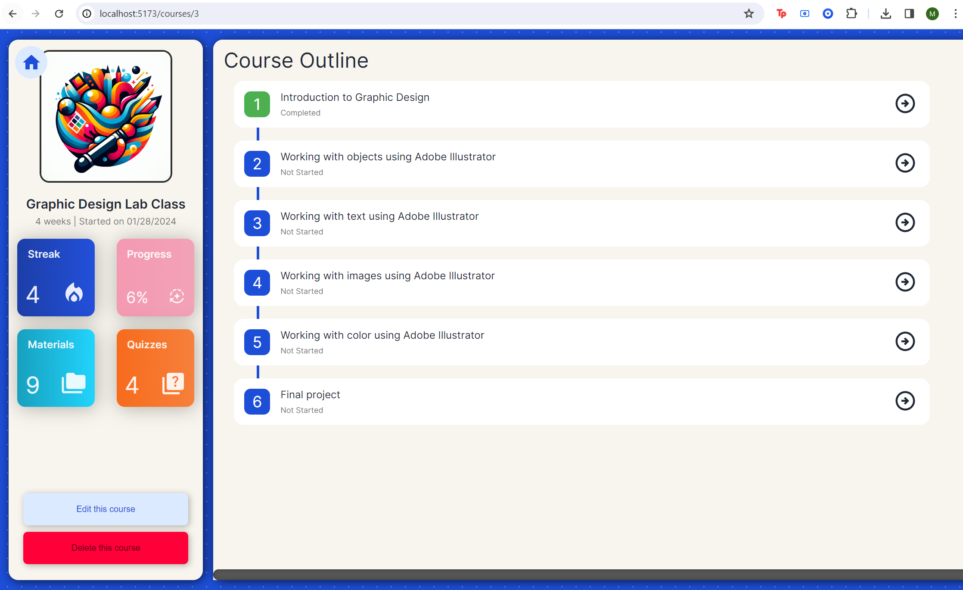The height and width of the screenshot is (590, 963).
Task: Toggle the browser side panel
Action: coord(909,14)
